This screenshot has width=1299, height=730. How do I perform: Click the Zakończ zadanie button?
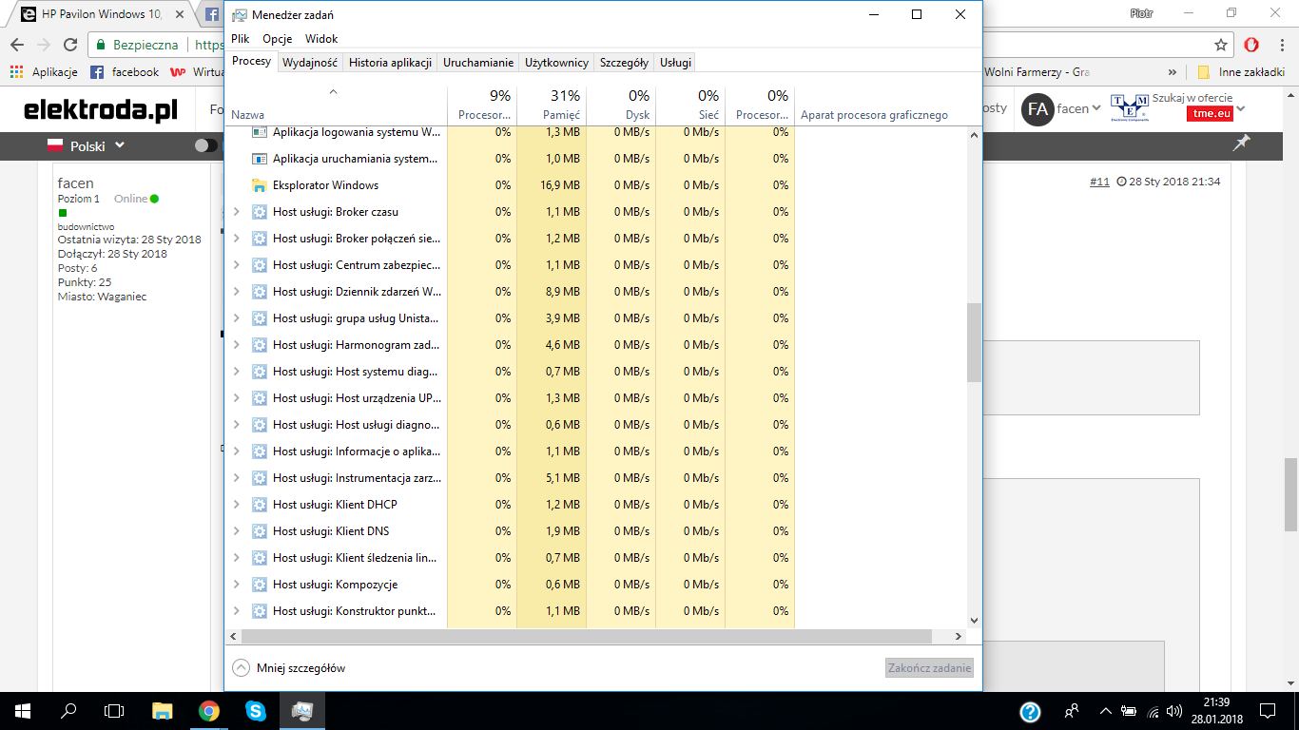click(x=930, y=668)
